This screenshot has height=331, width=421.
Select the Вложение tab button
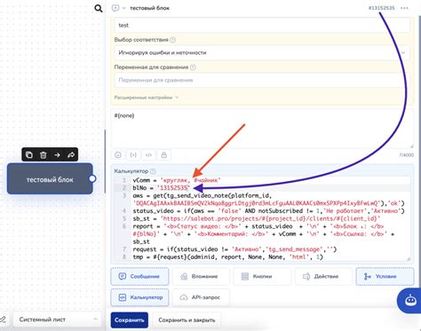click(x=201, y=276)
